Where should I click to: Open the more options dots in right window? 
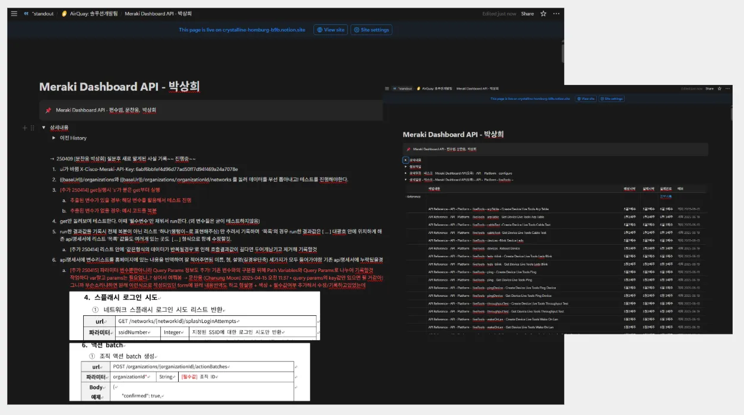click(x=727, y=88)
